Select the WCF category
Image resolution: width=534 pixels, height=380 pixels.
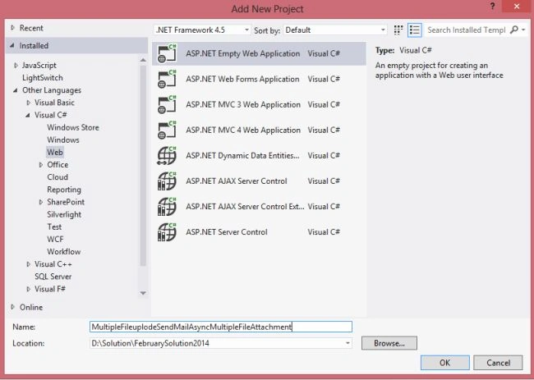[55, 239]
